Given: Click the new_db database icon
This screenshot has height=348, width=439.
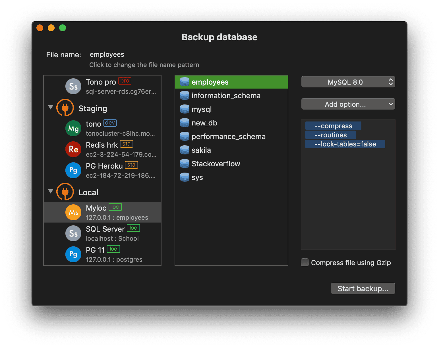Looking at the screenshot, I should (185, 123).
